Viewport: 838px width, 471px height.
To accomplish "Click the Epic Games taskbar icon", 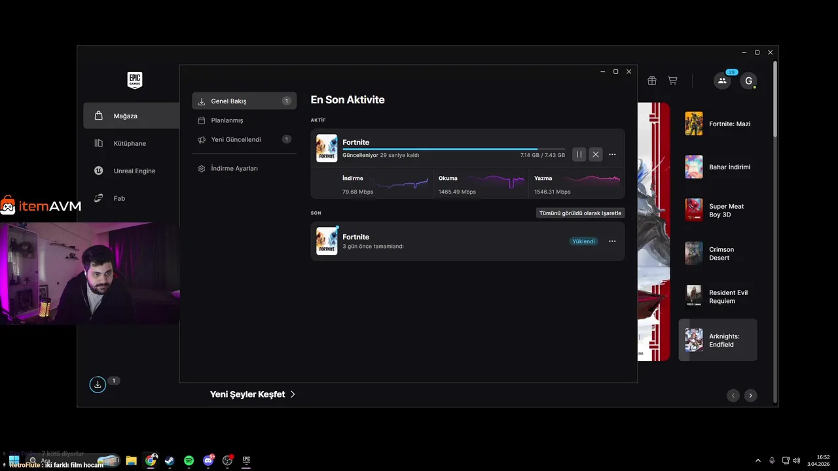I will click(246, 461).
